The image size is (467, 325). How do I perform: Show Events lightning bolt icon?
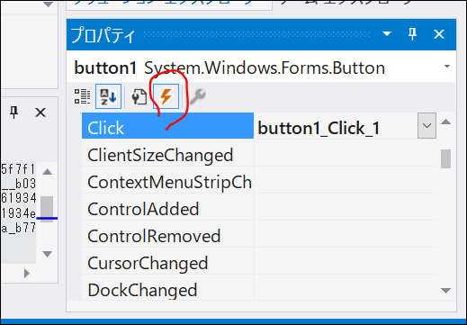166,96
